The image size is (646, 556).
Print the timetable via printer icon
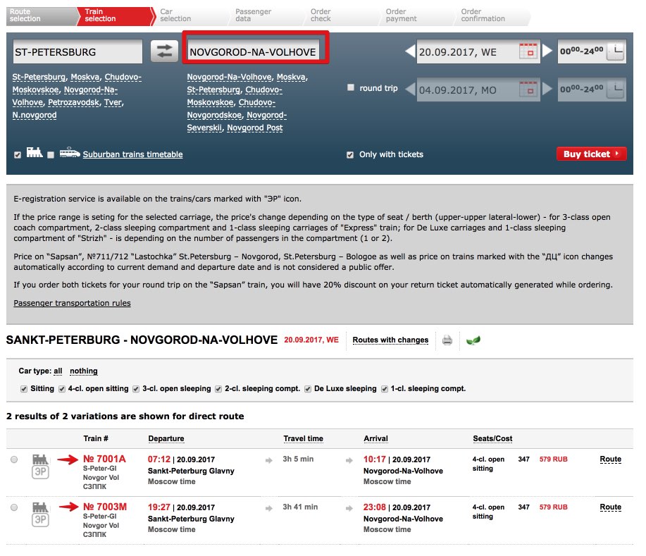pyautogui.click(x=447, y=340)
